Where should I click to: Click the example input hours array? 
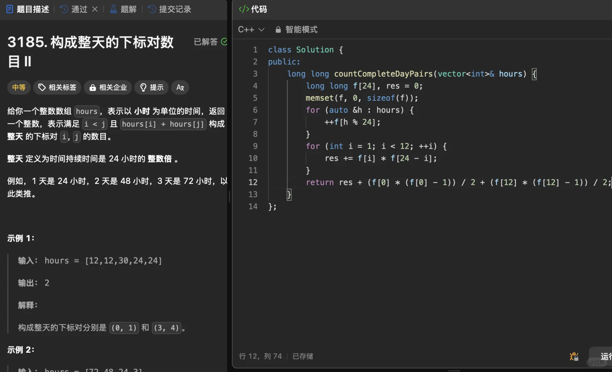tap(124, 260)
